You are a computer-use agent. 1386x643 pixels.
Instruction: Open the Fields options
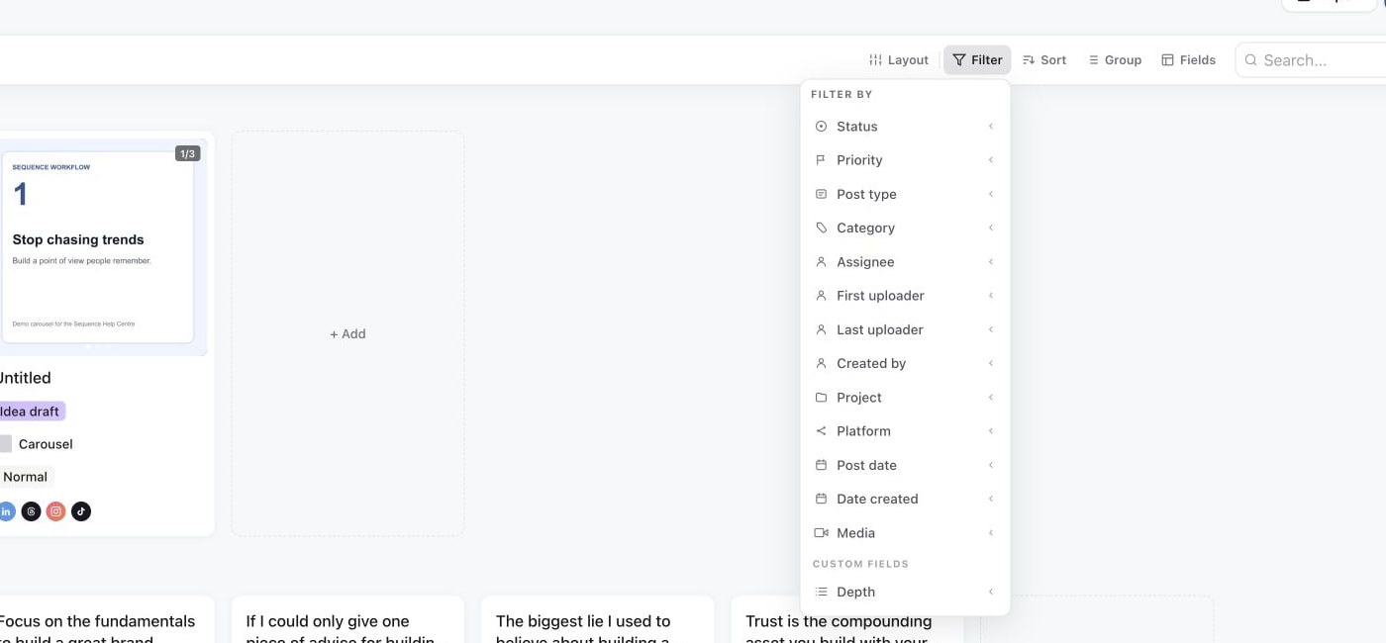point(1188,60)
